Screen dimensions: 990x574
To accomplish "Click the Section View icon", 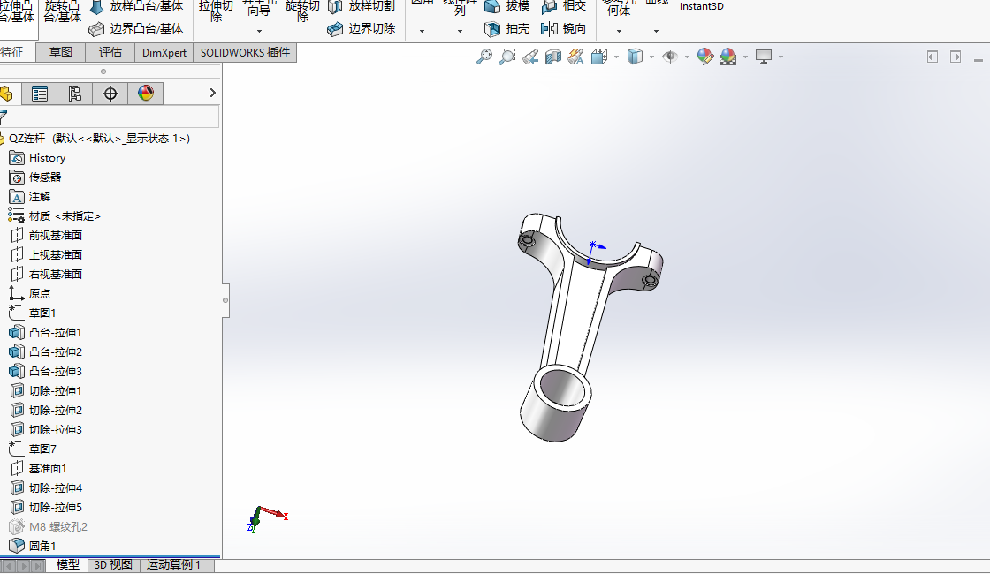I will [x=552, y=56].
